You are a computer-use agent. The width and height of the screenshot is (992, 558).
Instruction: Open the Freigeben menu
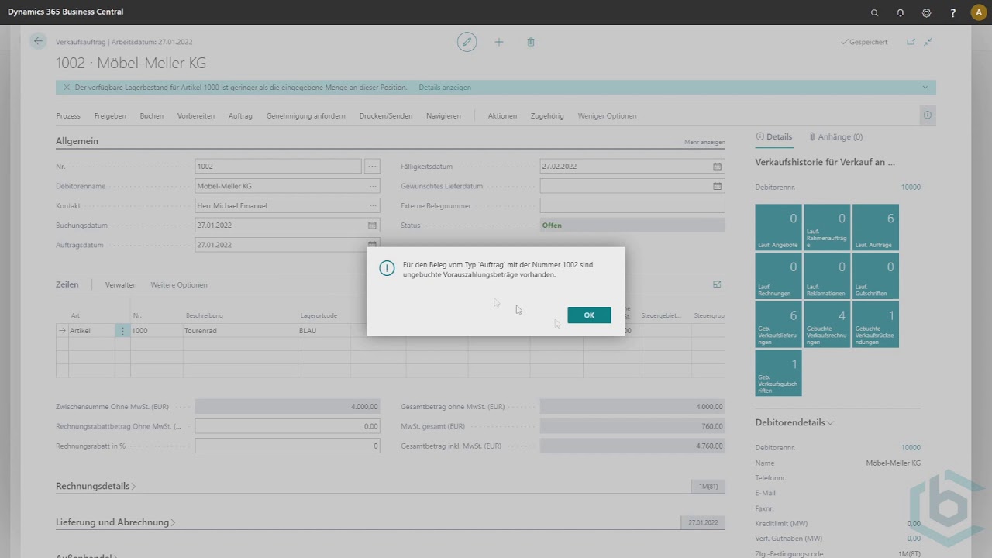tap(110, 115)
